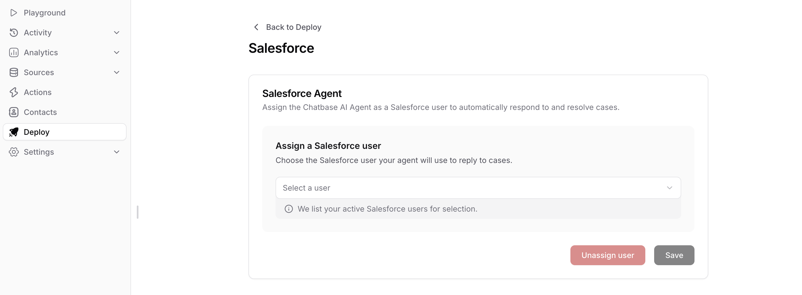Open the Select a user dropdown
The image size is (802, 295).
point(478,188)
